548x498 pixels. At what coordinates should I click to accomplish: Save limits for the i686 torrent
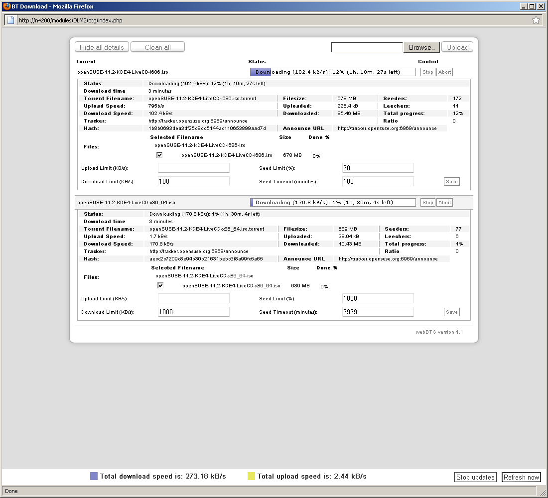(x=452, y=181)
